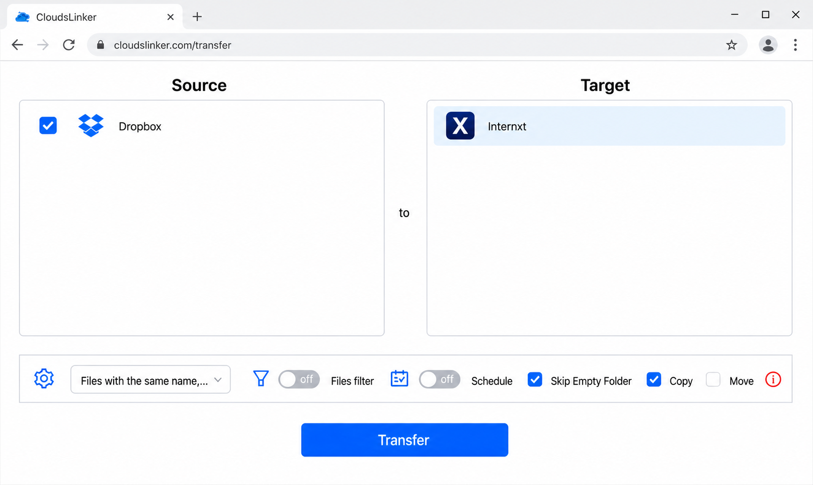Viewport: 813px width, 485px height.
Task: Click the Skip Empty Folder label
Action: [x=591, y=381]
